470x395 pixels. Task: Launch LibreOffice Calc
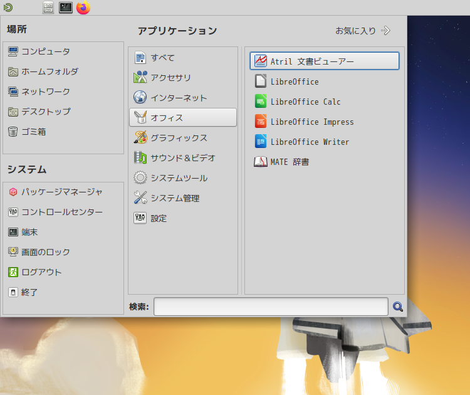coord(325,102)
